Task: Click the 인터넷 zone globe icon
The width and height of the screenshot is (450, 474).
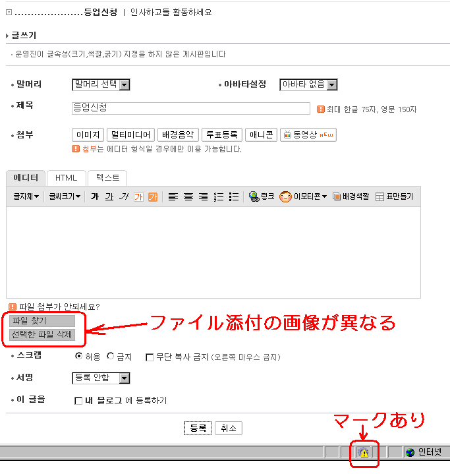Action: point(410,452)
